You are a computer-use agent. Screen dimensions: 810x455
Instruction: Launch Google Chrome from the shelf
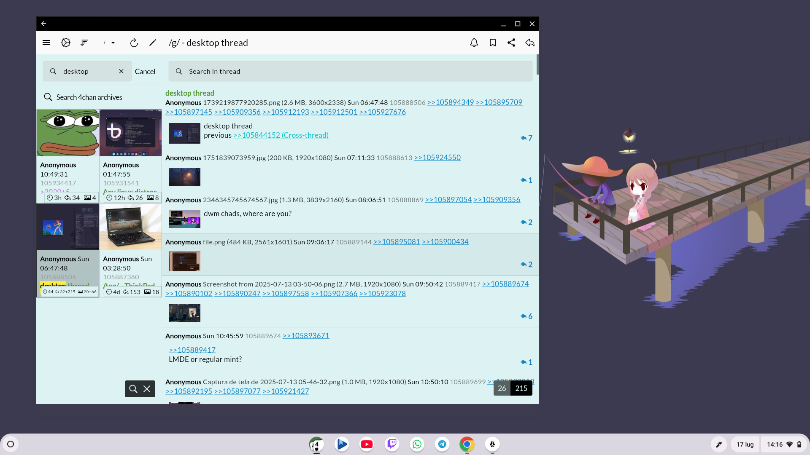pos(467,444)
